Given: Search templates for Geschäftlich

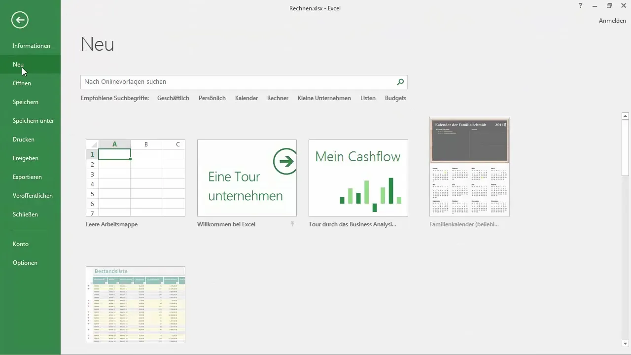Looking at the screenshot, I should click(x=173, y=98).
